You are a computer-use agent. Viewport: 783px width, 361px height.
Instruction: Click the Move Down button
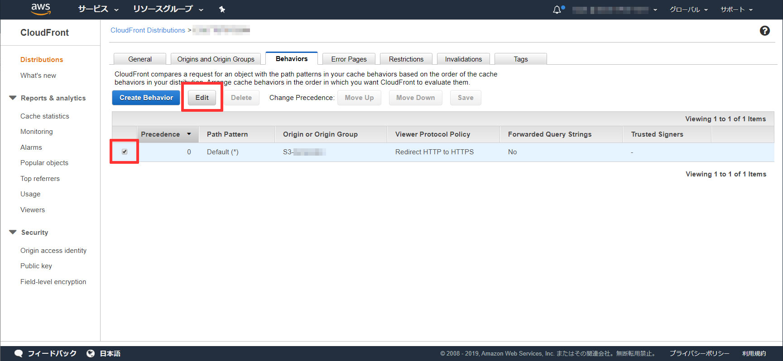click(415, 98)
